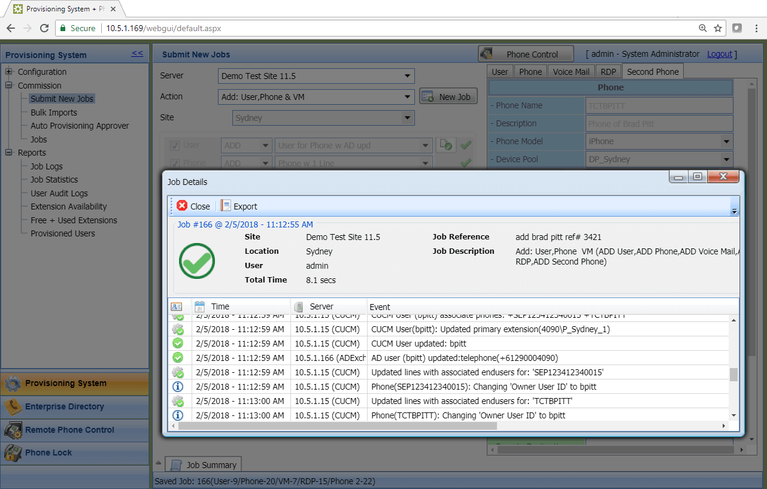Click the green check icon on AD user updated row
Screen dimensions: 767x489
coord(178,357)
